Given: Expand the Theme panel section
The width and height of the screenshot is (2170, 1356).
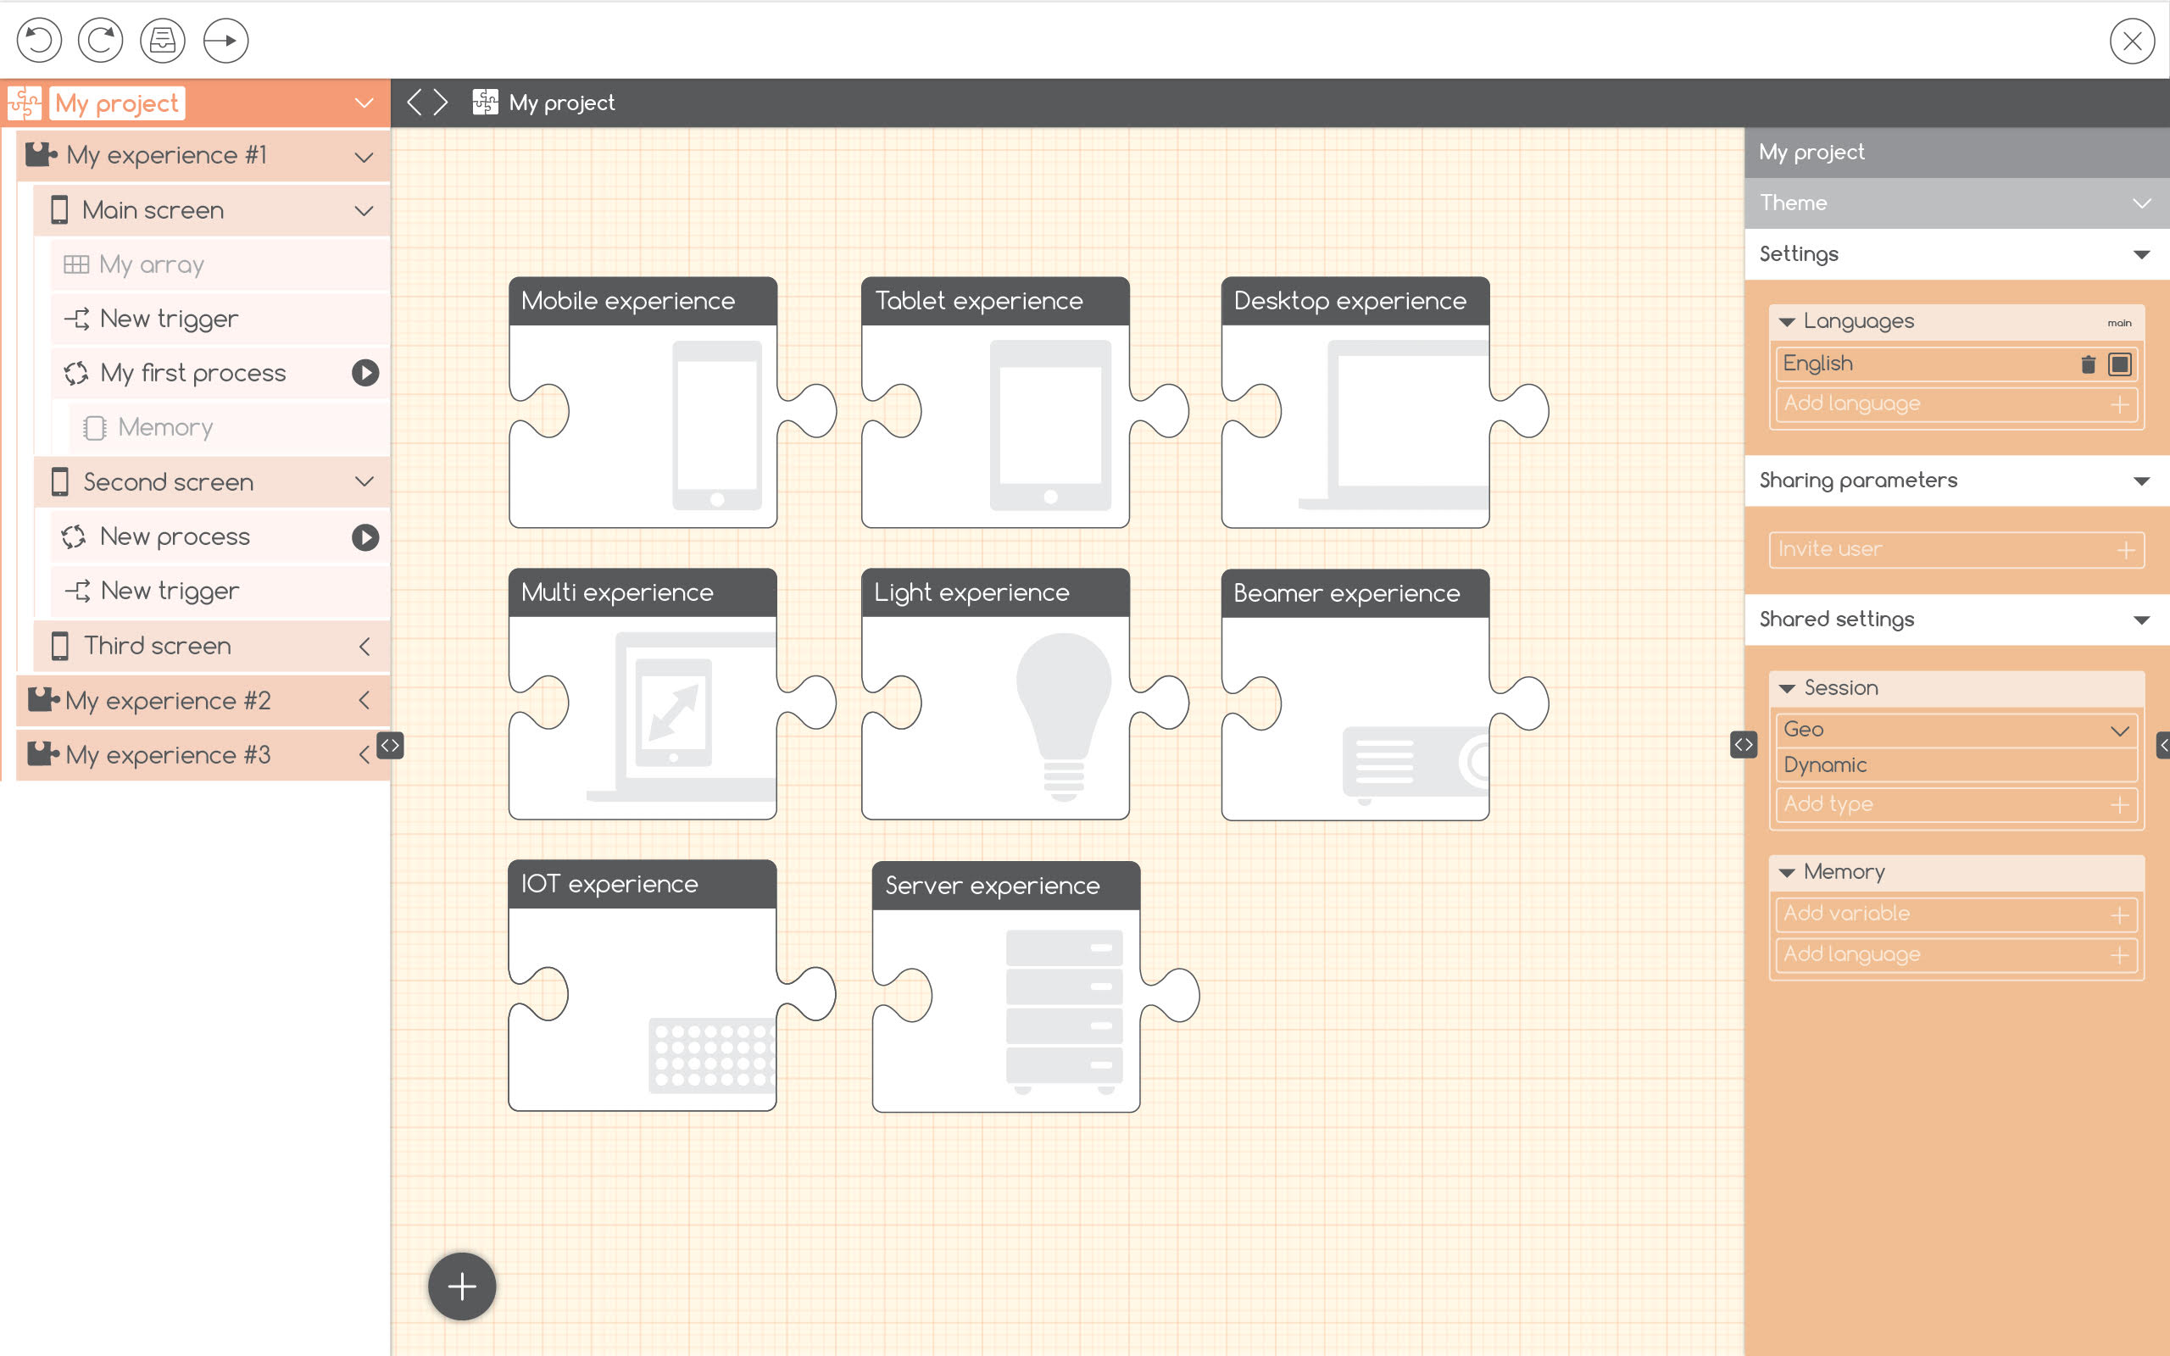Looking at the screenshot, I should 2141,203.
